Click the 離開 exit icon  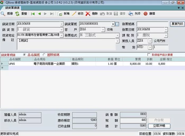pyautogui.click(x=145, y=14)
